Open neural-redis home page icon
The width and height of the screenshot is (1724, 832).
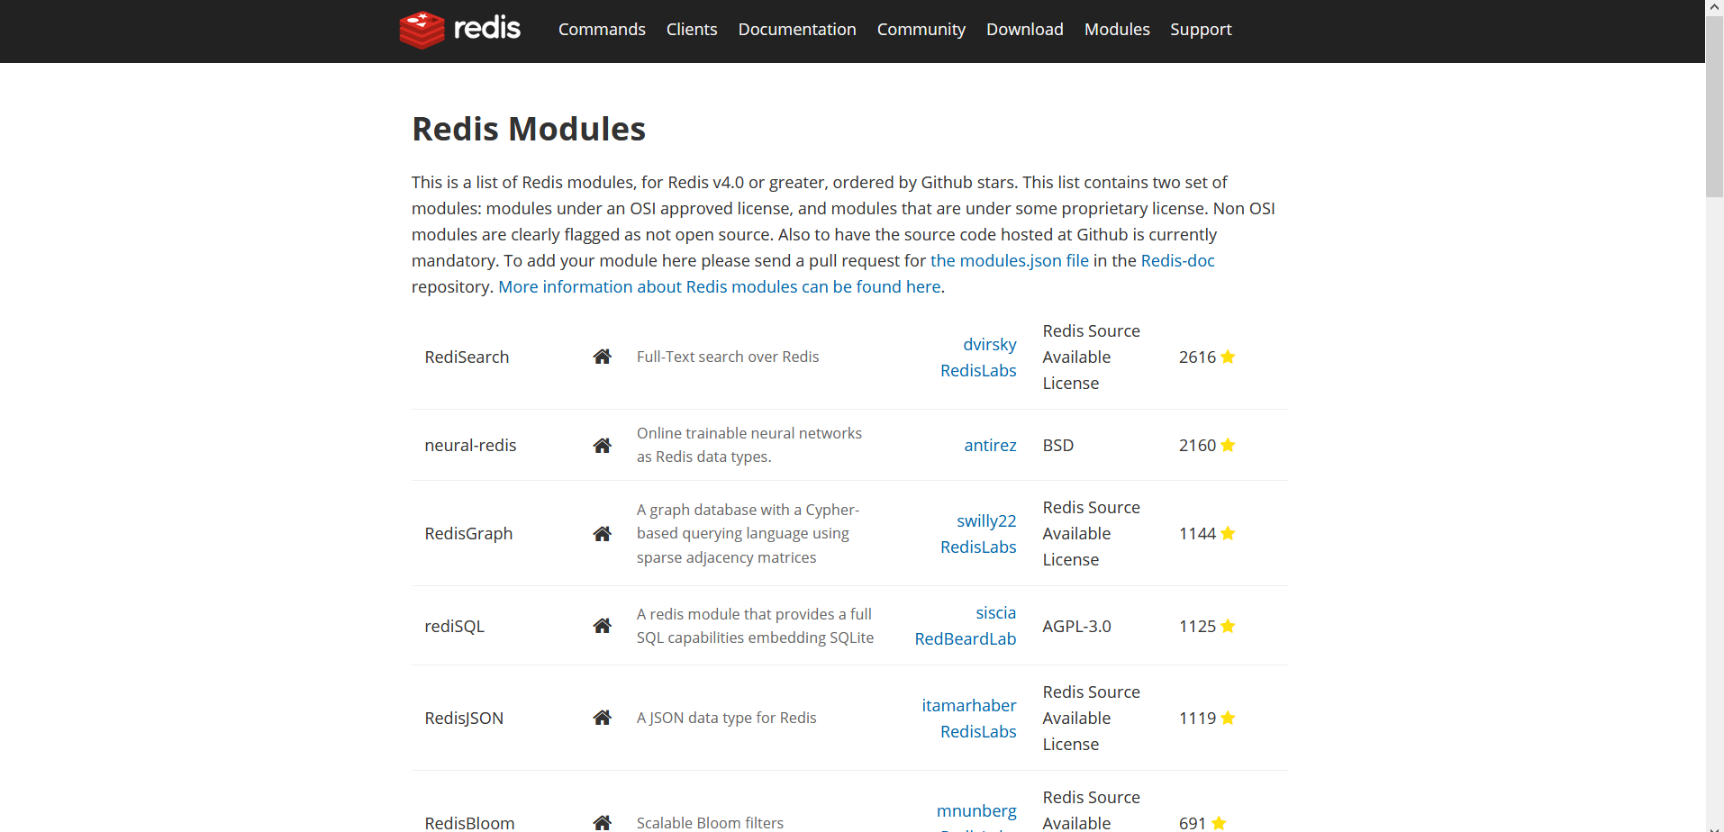603,445
